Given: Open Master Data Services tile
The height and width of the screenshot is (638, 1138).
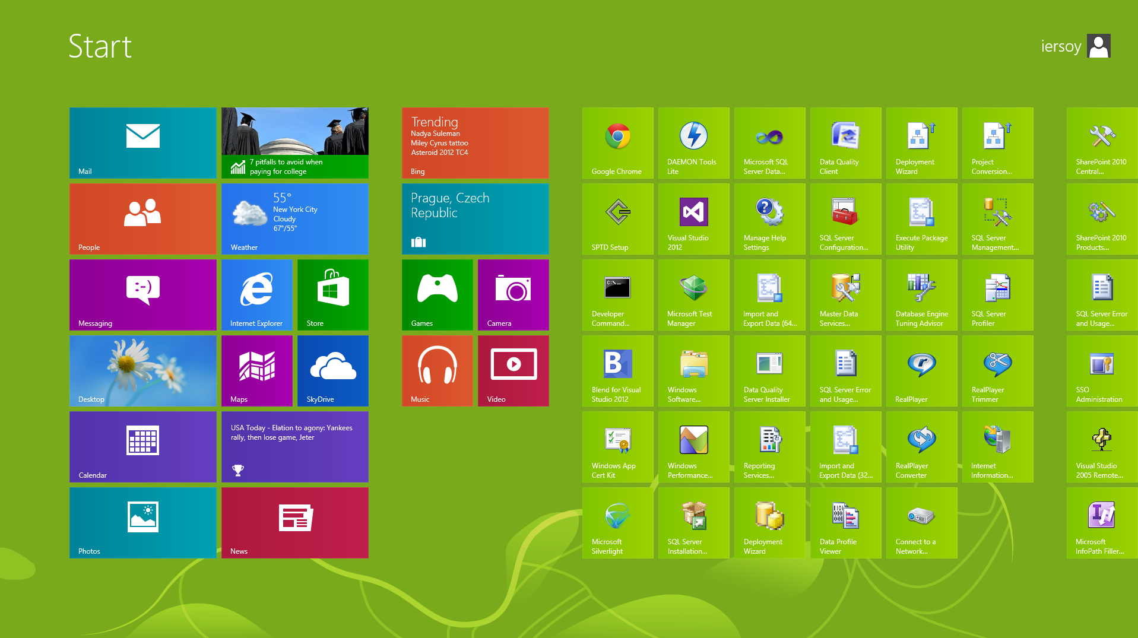Looking at the screenshot, I should (x=846, y=295).
